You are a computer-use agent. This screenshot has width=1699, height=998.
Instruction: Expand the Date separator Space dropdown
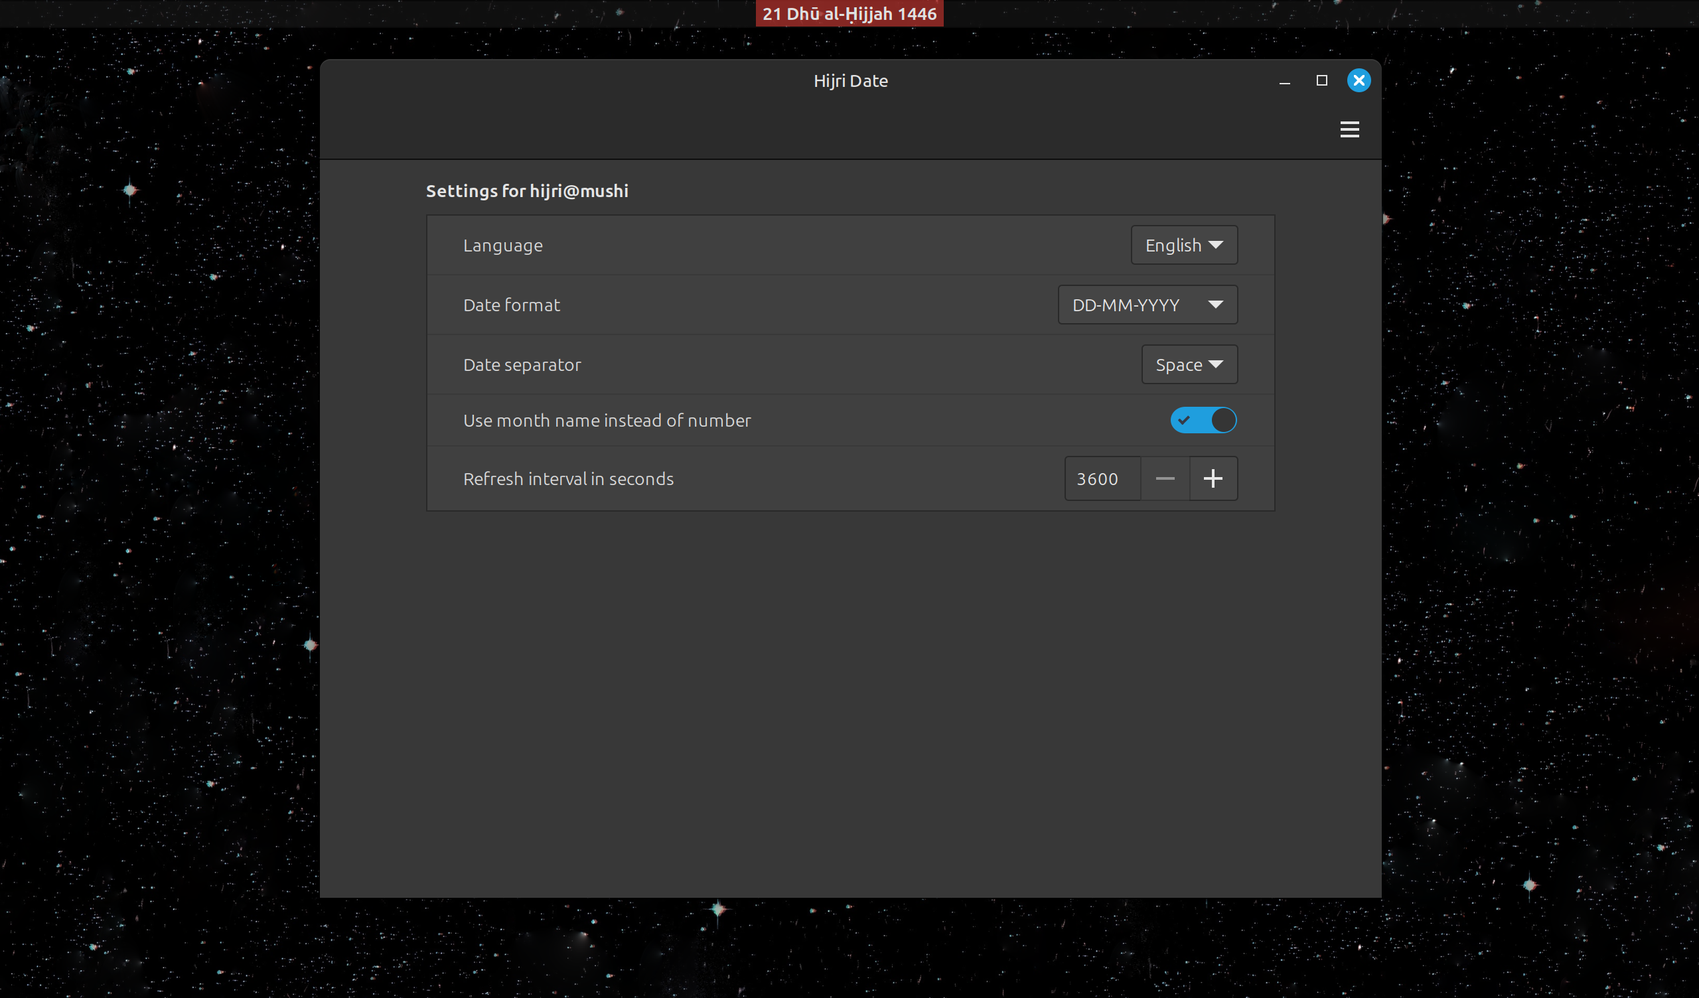1189,364
